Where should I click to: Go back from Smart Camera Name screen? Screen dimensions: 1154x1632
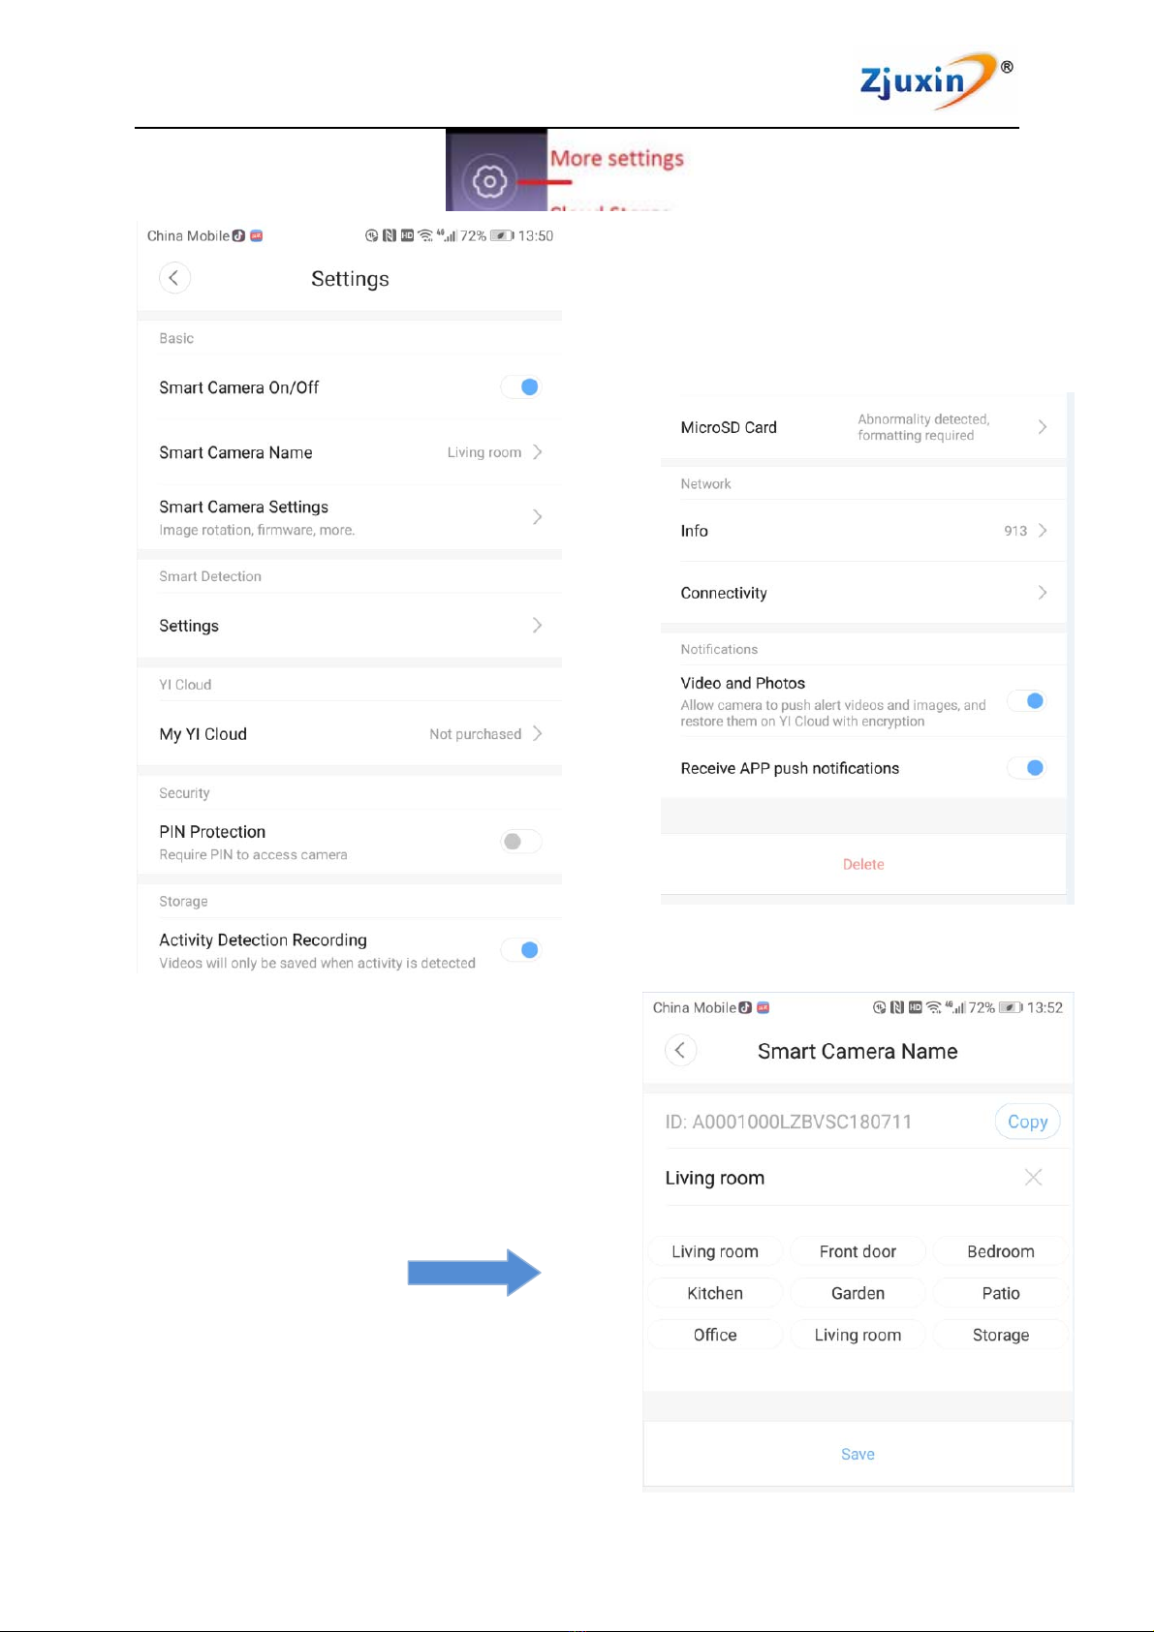680,1050
